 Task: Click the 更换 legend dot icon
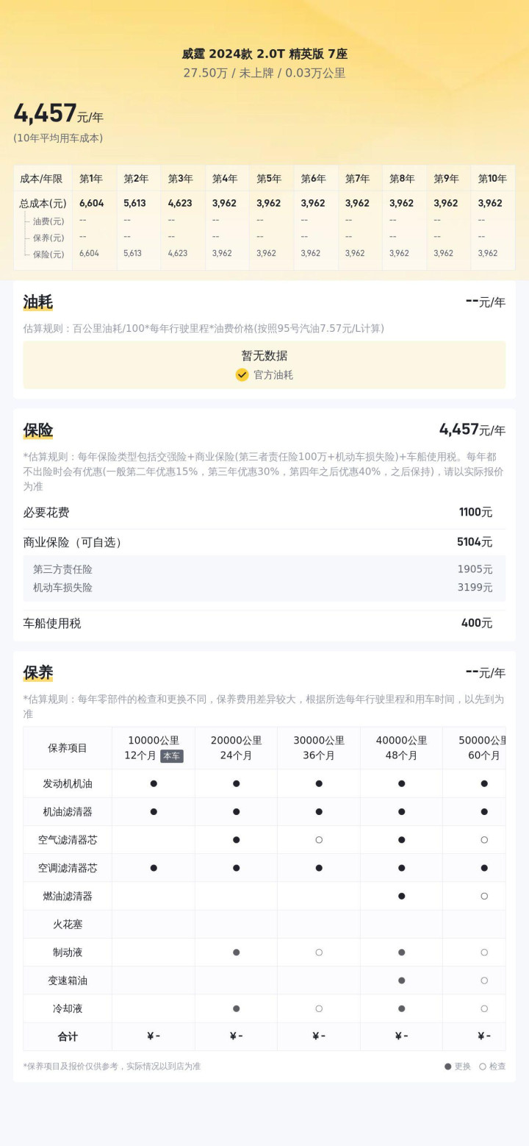pos(448,1067)
